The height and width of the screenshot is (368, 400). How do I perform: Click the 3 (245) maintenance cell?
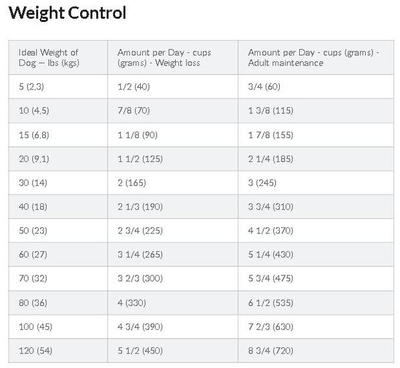[x=316, y=183]
